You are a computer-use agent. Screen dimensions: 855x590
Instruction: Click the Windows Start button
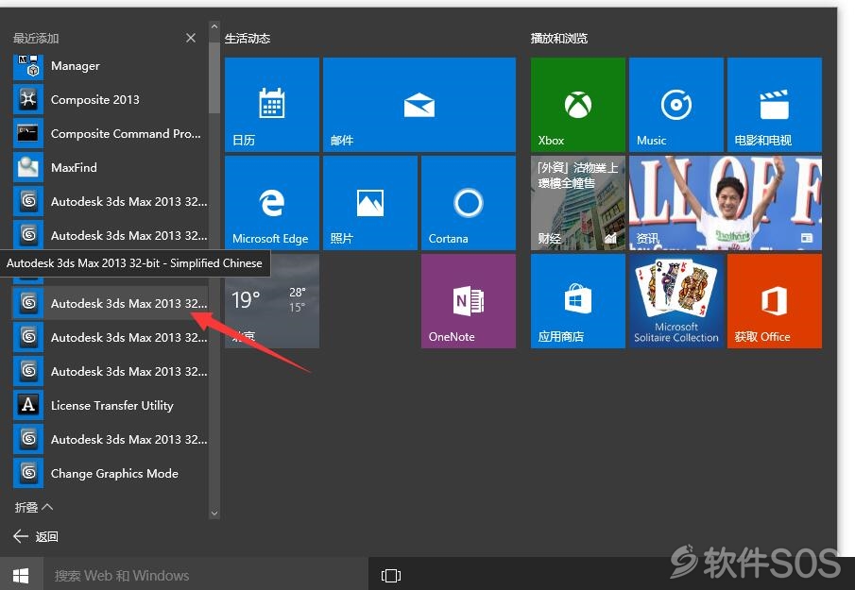[21, 575]
